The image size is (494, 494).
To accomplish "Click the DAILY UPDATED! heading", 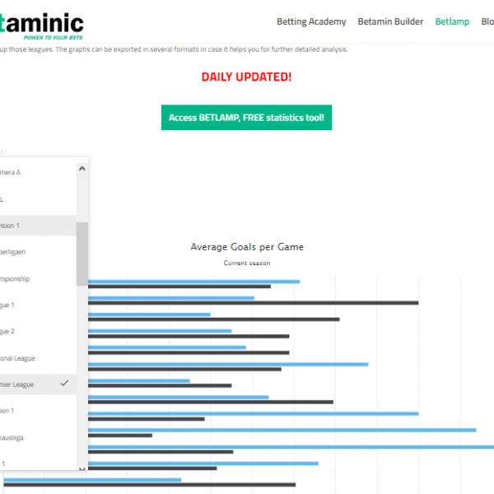I will (x=246, y=77).
